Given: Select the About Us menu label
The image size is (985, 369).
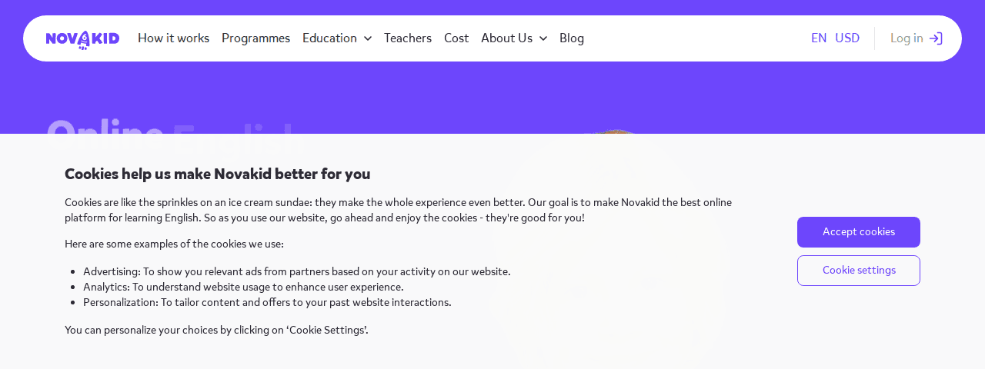Looking at the screenshot, I should (x=506, y=38).
